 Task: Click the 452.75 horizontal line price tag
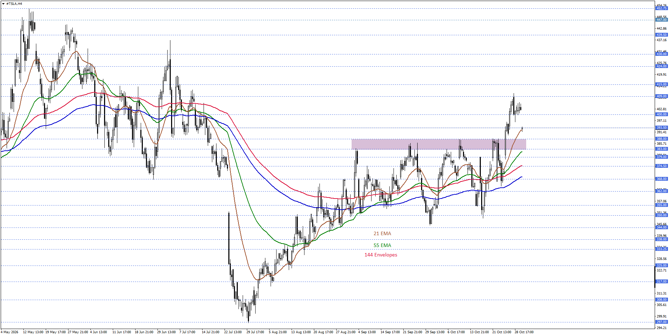coord(661,8)
